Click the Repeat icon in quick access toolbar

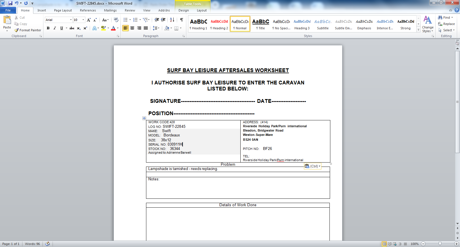point(26,3)
